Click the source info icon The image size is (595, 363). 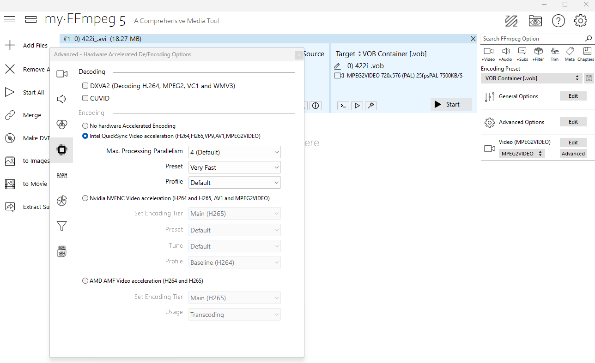coord(316,106)
